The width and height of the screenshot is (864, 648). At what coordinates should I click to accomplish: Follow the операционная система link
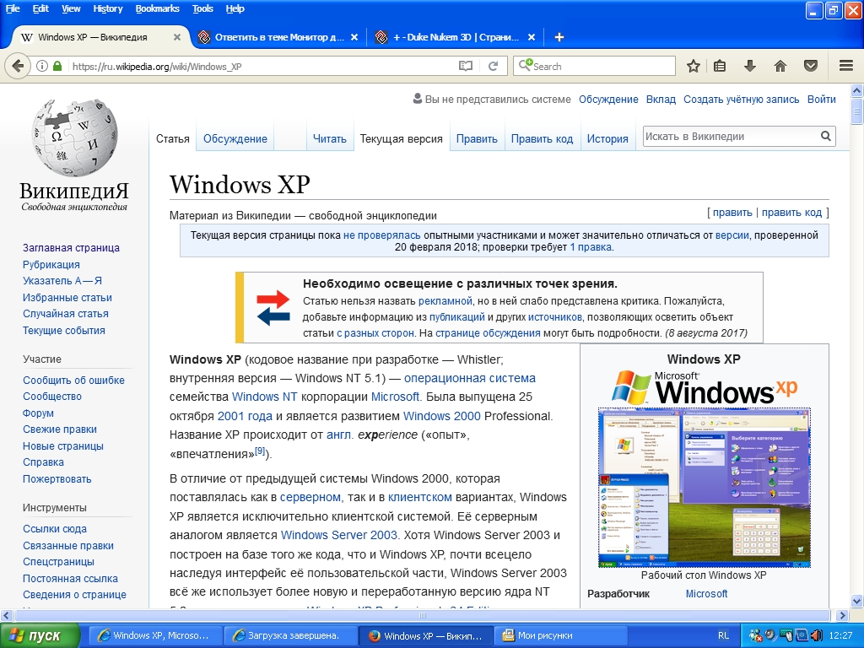click(x=469, y=378)
